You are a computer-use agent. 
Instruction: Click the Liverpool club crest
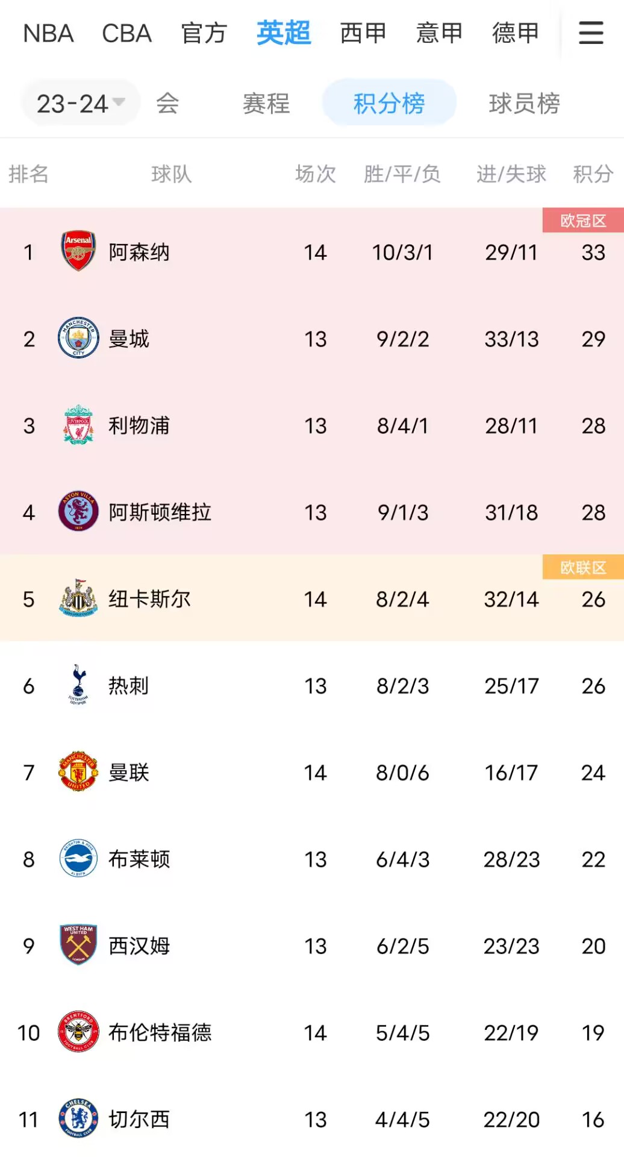(x=78, y=425)
